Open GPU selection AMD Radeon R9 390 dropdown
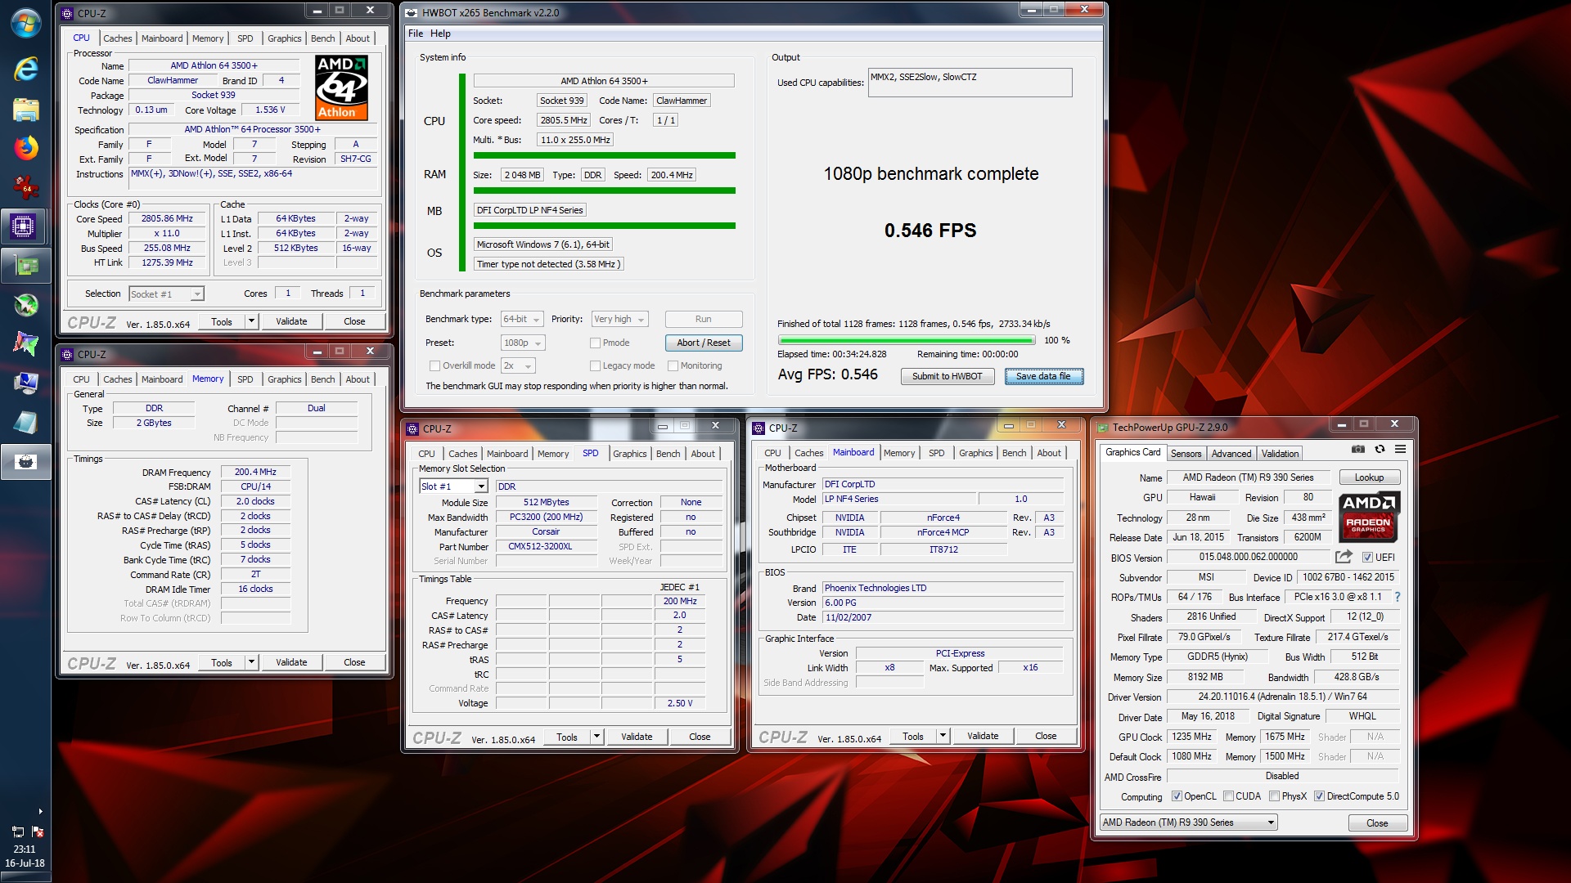This screenshot has height=883, width=1571. coord(1188,822)
